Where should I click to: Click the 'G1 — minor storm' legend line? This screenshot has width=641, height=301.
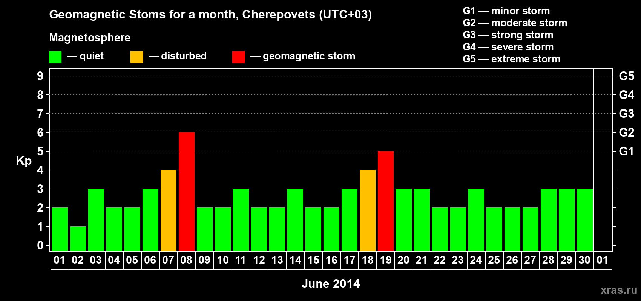pyautogui.click(x=506, y=11)
